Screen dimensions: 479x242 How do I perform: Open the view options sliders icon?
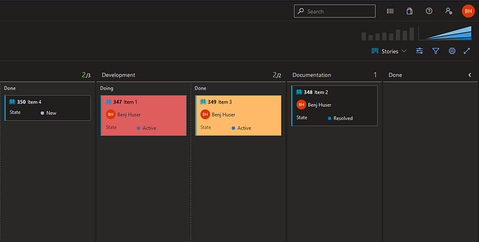click(x=420, y=51)
